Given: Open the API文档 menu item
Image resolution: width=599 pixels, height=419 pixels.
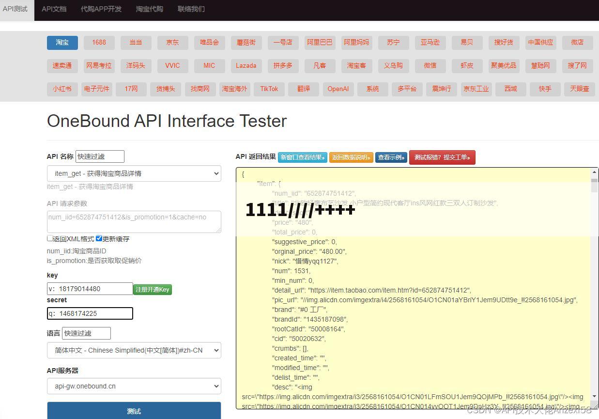Looking at the screenshot, I should [x=54, y=9].
